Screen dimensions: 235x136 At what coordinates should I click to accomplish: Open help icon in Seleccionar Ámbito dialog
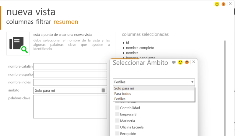187,62
